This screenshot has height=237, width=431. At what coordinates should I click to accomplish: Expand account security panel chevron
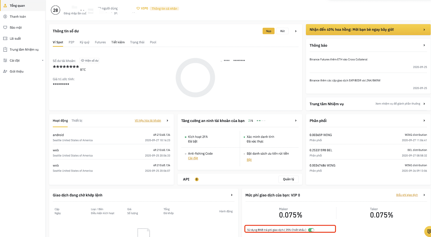296,120
